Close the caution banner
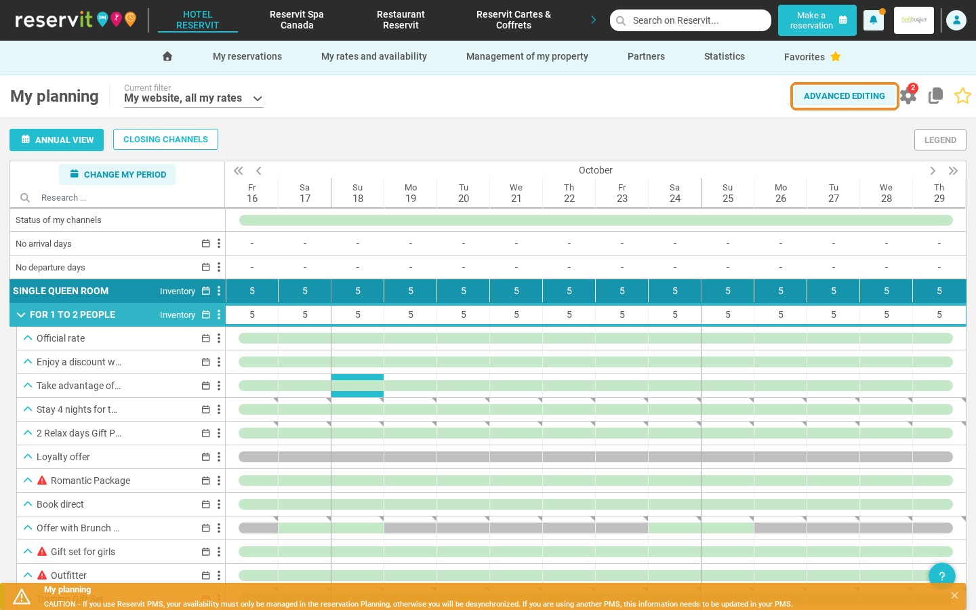 click(954, 596)
